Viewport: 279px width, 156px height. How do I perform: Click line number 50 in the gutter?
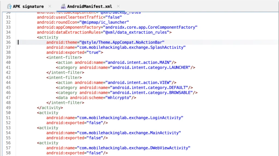(x=8, y=113)
